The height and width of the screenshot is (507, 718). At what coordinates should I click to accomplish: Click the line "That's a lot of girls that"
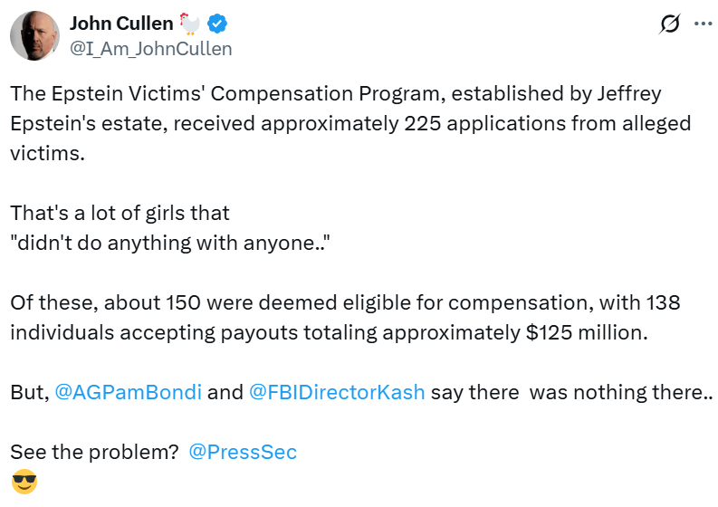pos(120,214)
